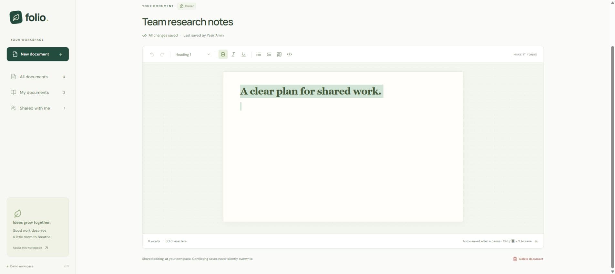Go to My documents
Viewport: 615px width, 274px height.
click(38, 92)
